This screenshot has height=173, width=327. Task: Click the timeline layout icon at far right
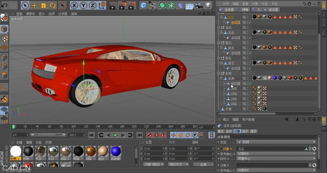(212, 135)
